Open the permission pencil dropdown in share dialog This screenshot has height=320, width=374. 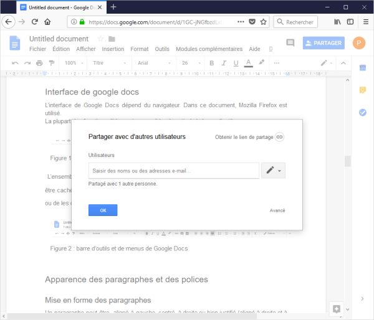pos(274,171)
